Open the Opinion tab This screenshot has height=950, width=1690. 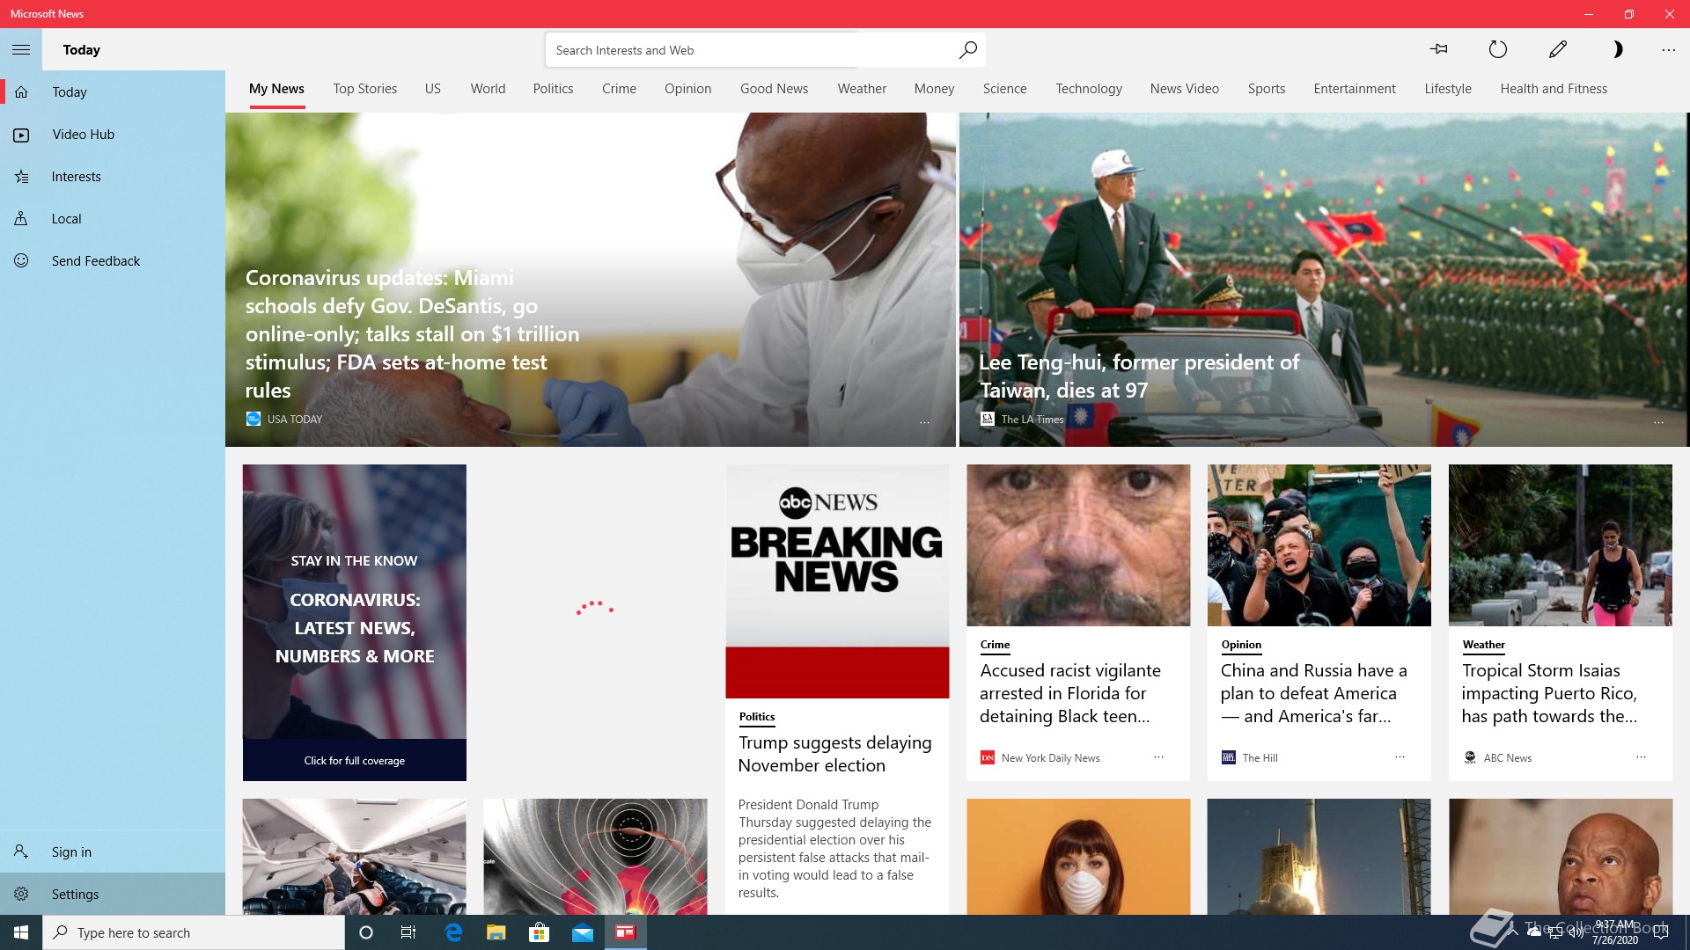point(687,89)
